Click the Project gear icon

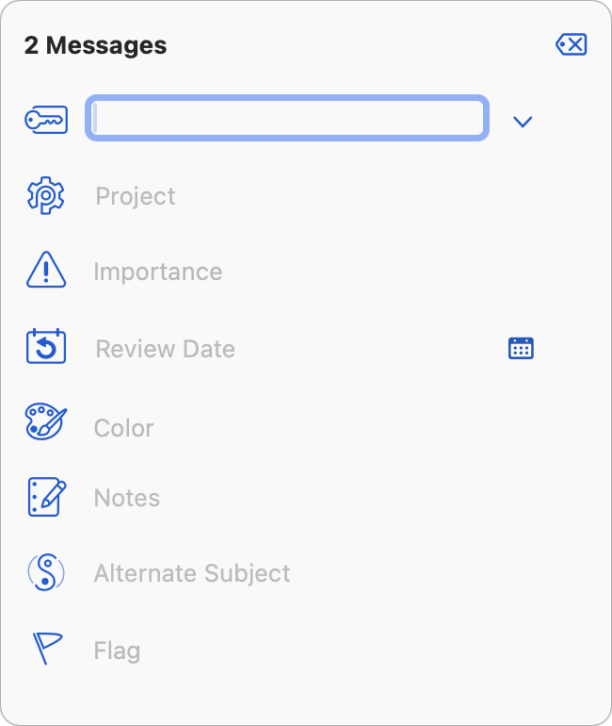point(45,196)
